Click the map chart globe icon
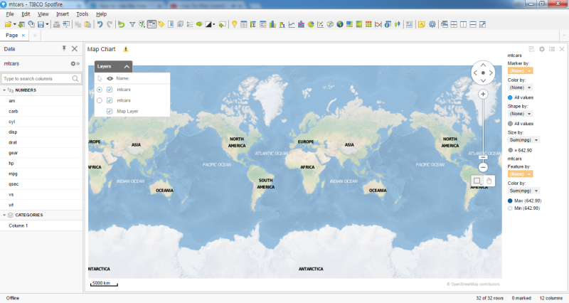Screen dimensions: 569x303 pos(340,24)
